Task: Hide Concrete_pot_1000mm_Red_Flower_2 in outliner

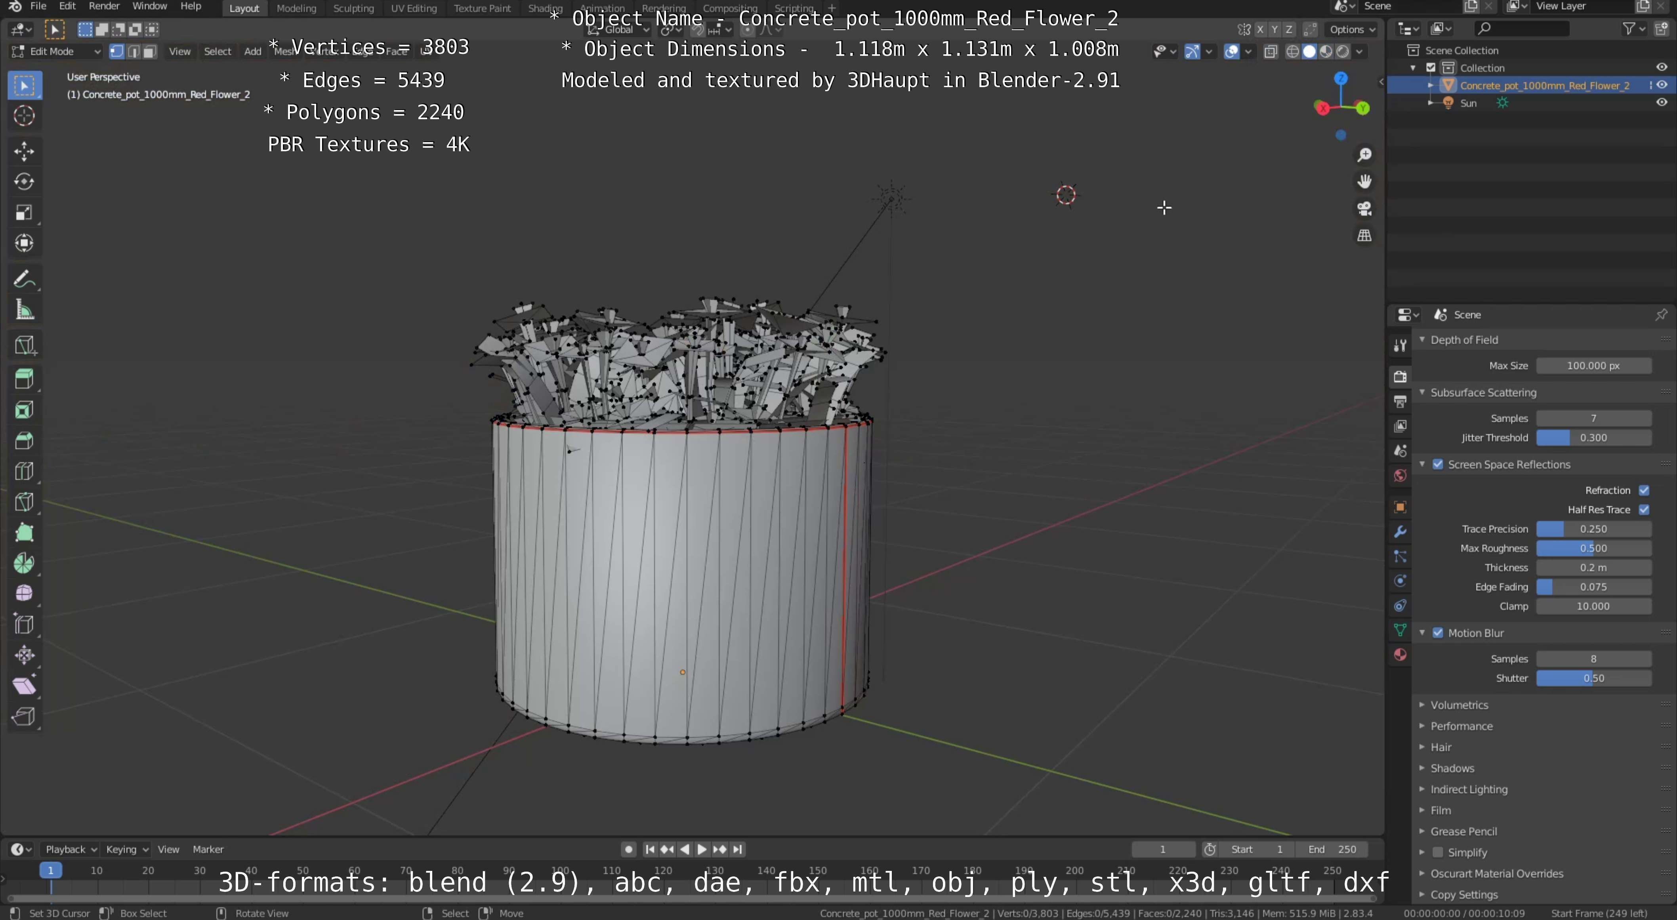Action: tap(1662, 85)
